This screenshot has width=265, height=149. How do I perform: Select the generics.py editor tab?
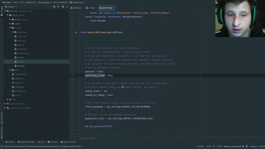coord(107,8)
